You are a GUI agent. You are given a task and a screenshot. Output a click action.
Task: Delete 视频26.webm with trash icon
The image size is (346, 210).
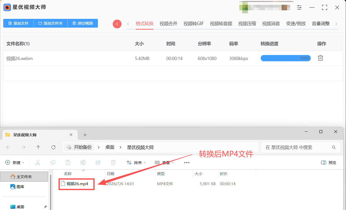coord(320,58)
